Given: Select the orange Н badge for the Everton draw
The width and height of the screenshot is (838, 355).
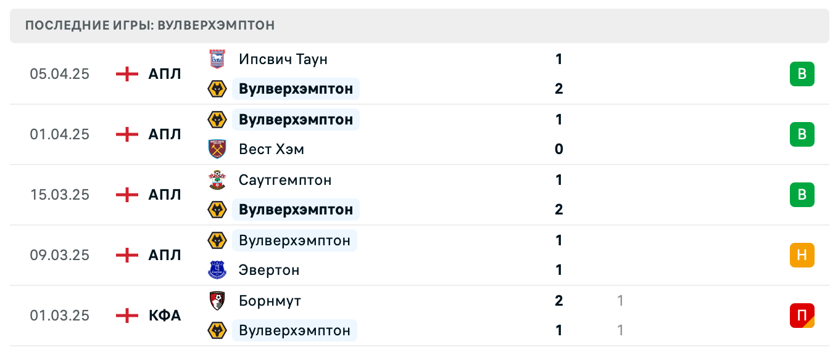Looking at the screenshot, I should pyautogui.click(x=802, y=255).
